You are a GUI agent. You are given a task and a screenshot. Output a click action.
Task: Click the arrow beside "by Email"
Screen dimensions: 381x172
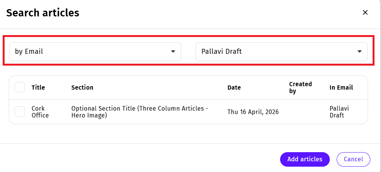(173, 51)
